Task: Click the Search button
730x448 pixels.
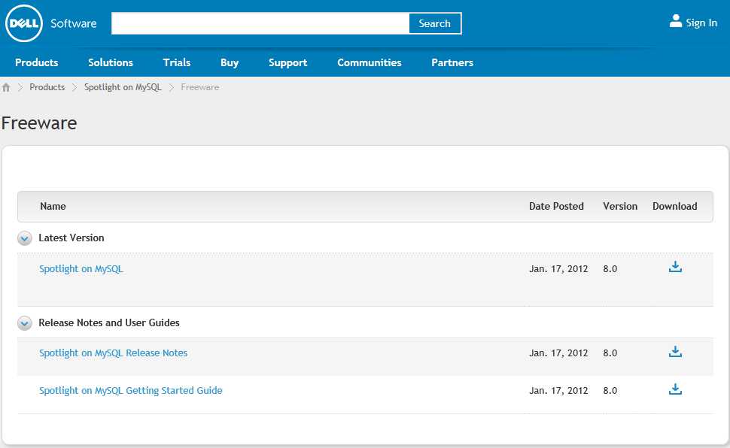Action: tap(435, 23)
